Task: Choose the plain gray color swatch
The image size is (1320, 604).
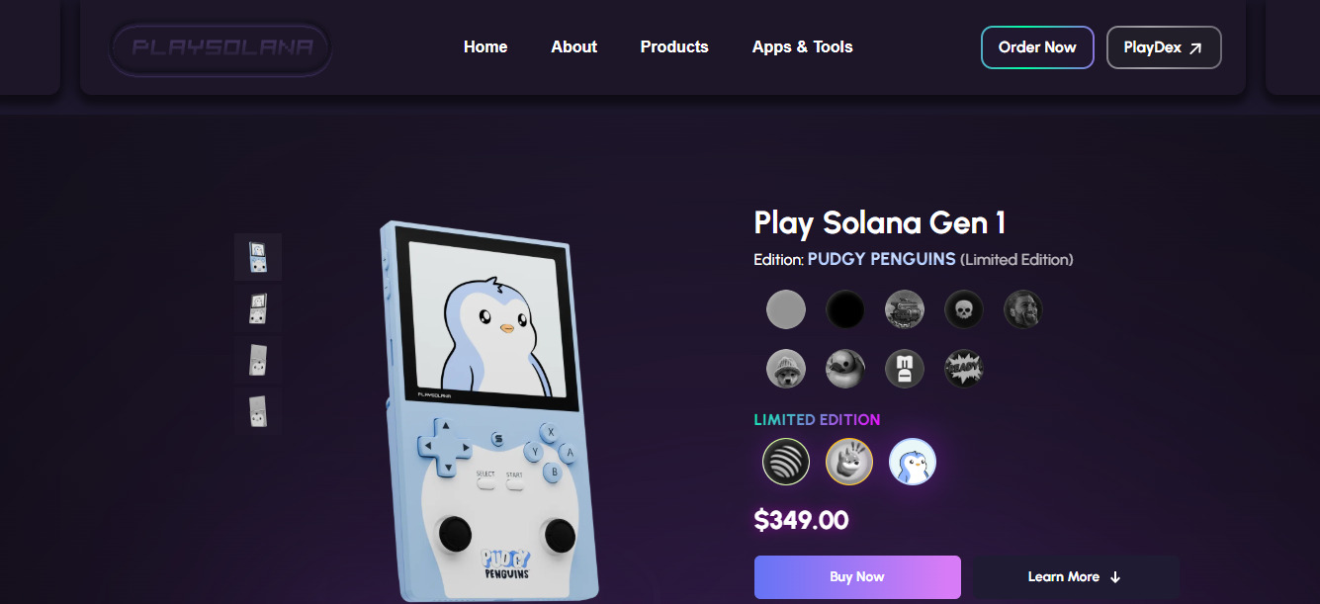Action: pos(786,309)
